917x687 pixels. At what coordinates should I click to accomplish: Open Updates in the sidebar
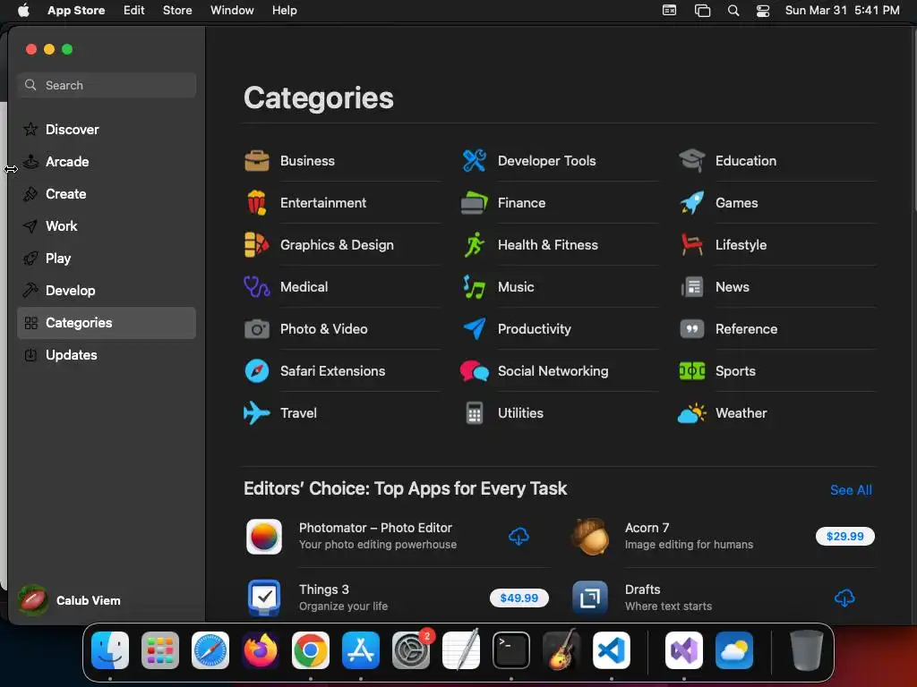click(107, 354)
